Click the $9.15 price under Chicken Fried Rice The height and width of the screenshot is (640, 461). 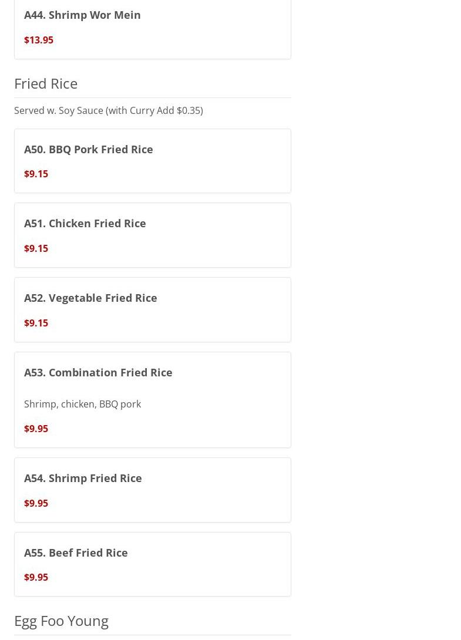click(x=36, y=248)
